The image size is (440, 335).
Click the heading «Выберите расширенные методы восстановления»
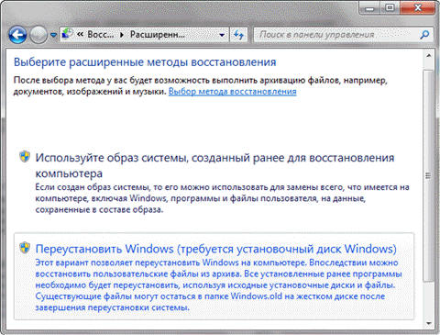click(x=145, y=62)
